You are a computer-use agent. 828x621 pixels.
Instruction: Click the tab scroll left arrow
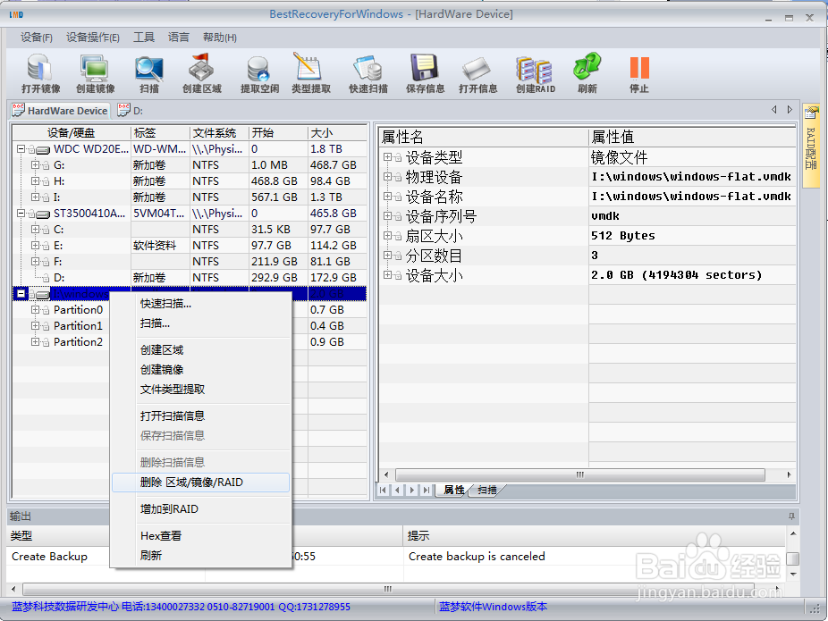(x=773, y=110)
